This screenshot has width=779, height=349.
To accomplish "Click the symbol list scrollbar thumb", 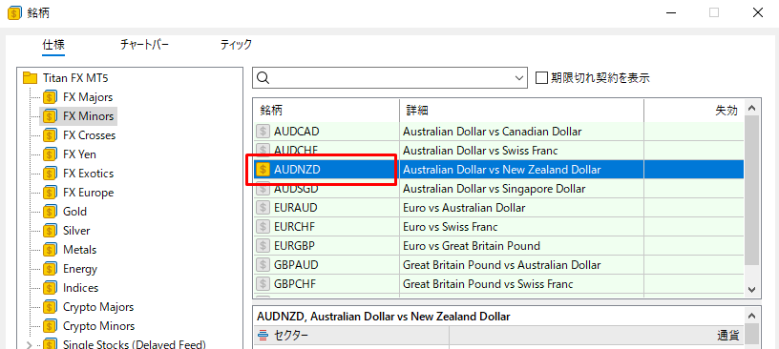I will coord(752,191).
